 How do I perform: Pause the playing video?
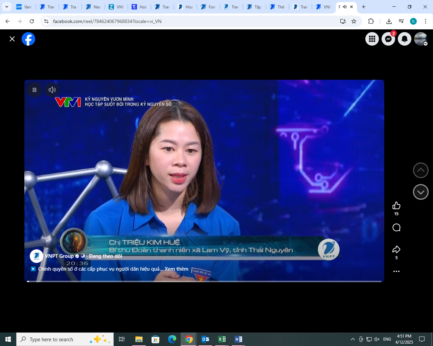coord(34,90)
